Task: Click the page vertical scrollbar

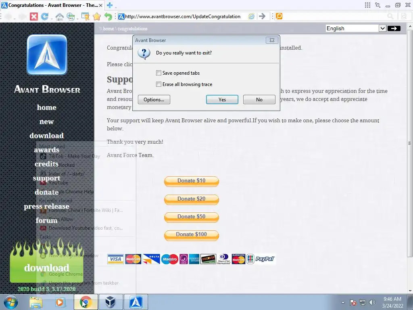Action: click(x=410, y=143)
